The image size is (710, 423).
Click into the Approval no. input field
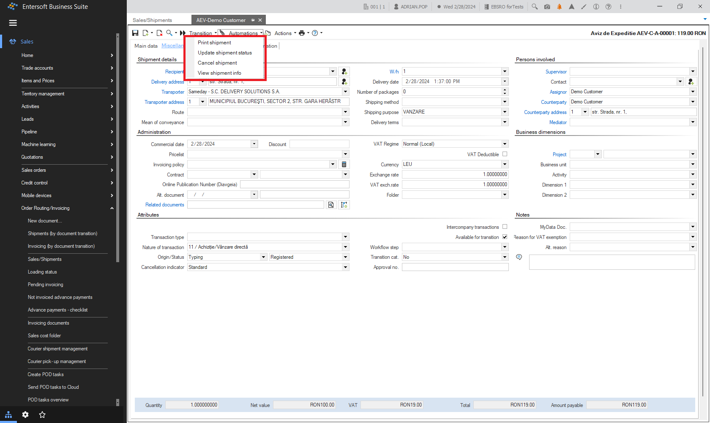(x=455, y=267)
